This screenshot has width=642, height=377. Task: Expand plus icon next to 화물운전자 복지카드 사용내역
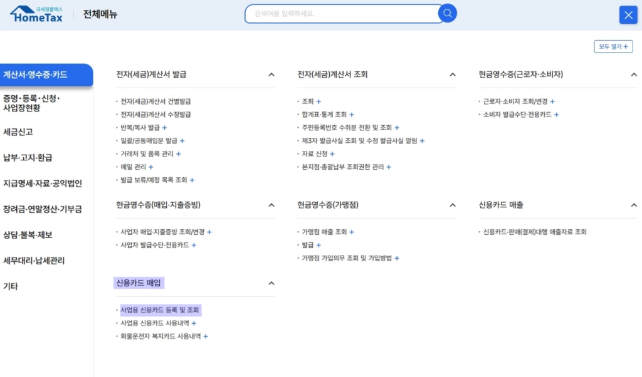pyautogui.click(x=206, y=336)
